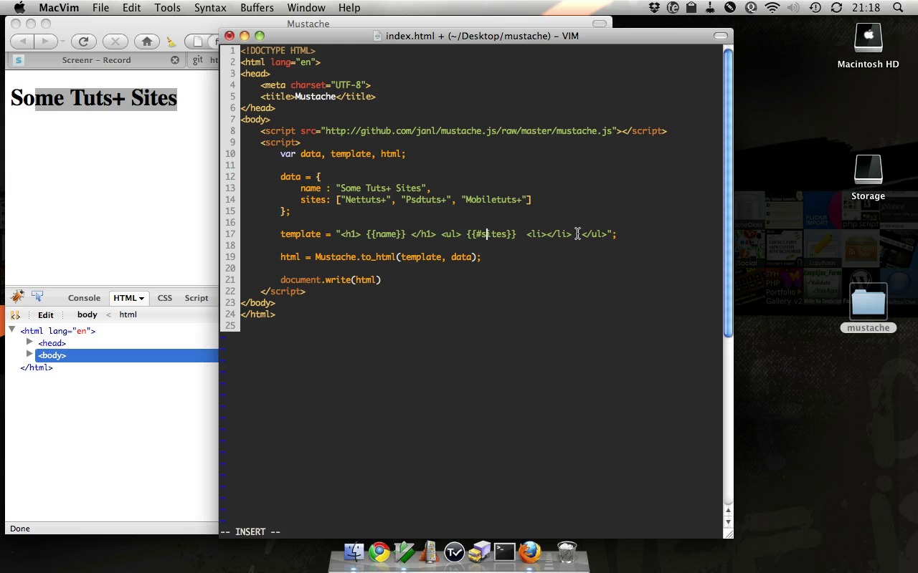Image resolution: width=918 pixels, height=573 pixels.
Task: Open the Window menu
Action: (x=306, y=7)
